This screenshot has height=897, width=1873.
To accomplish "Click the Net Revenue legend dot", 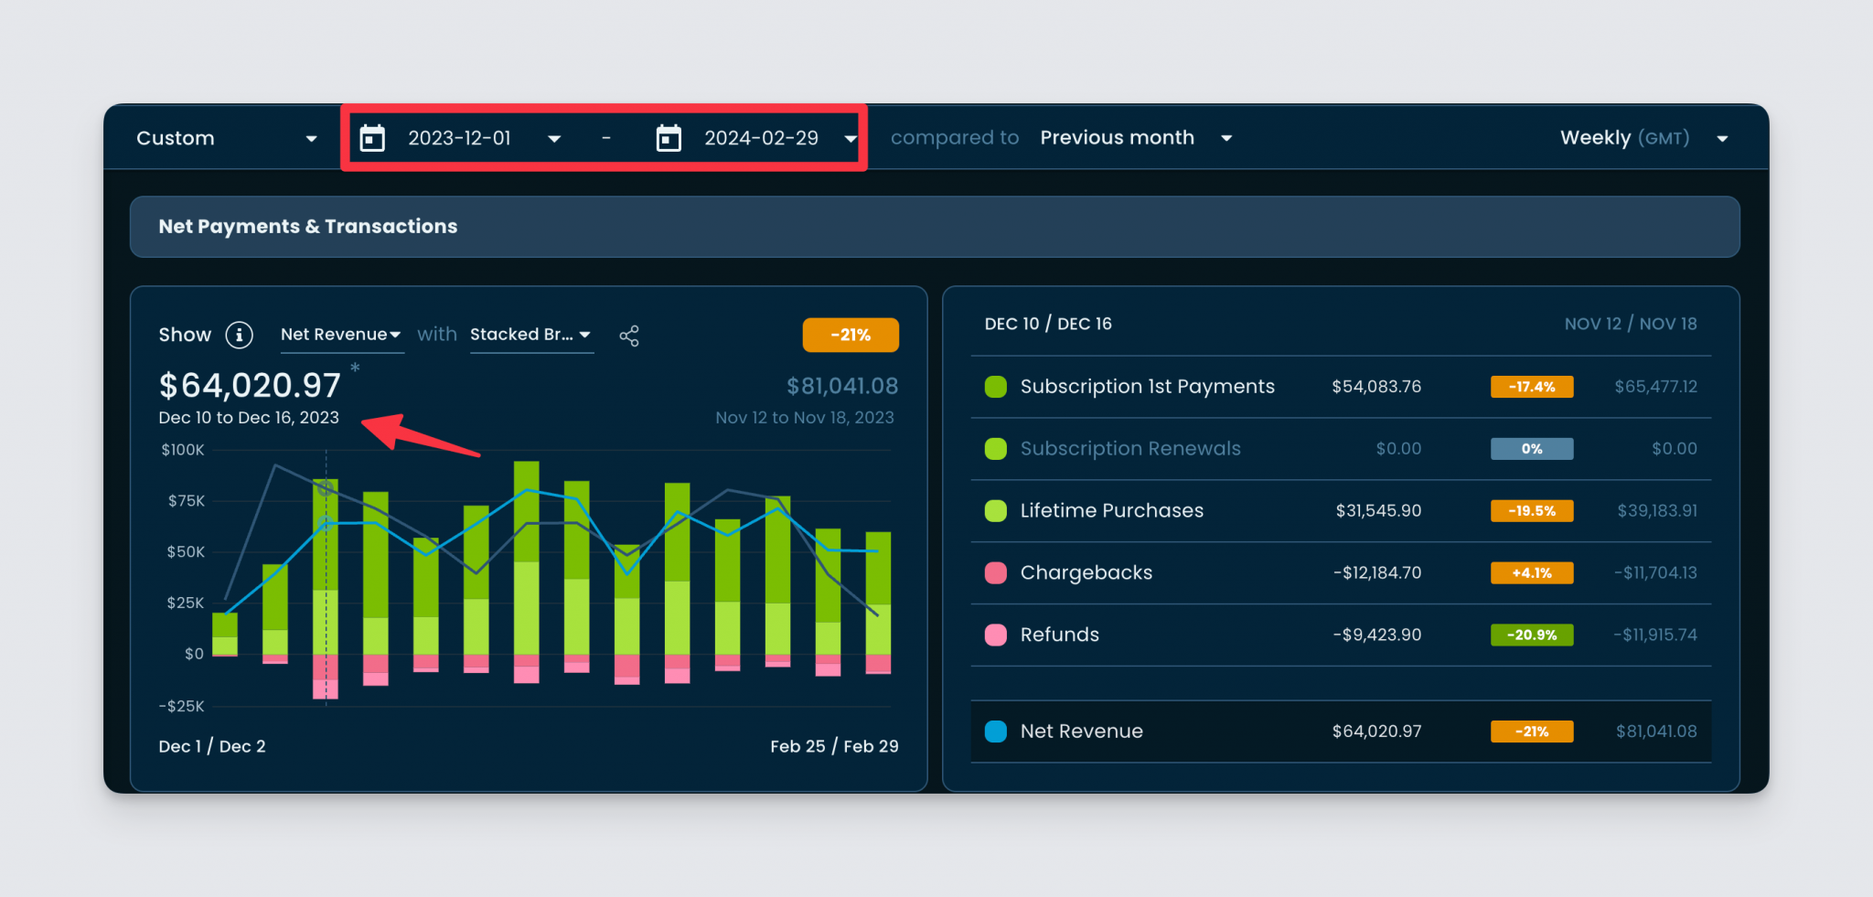I will (x=995, y=731).
